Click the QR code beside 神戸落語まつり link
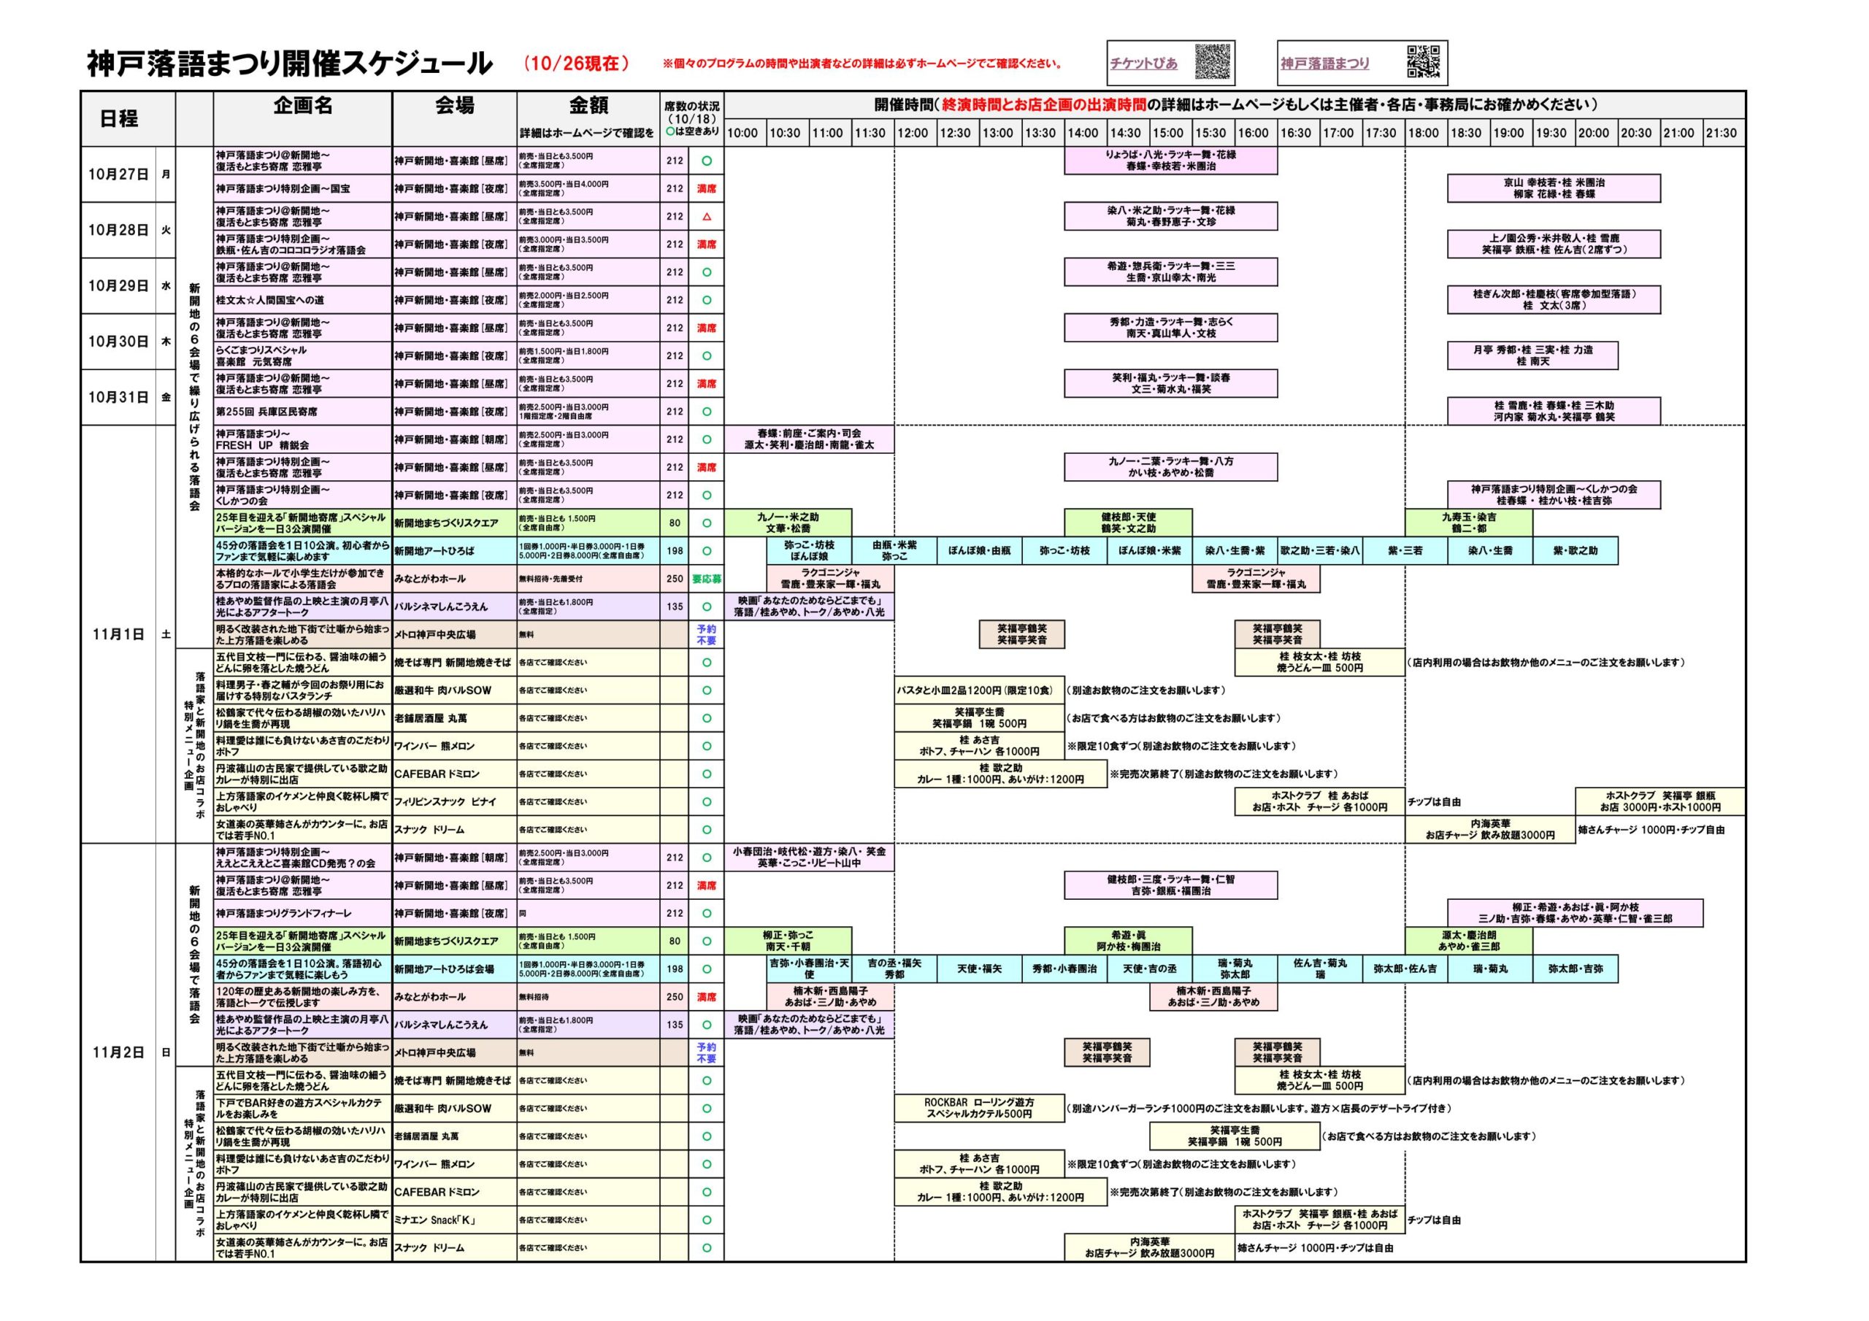1869x1321 pixels. coord(1424,62)
